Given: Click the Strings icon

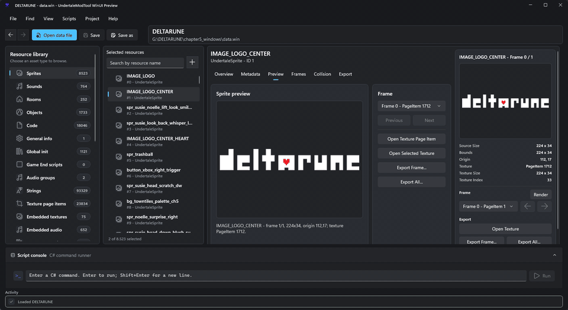Looking at the screenshot, I should tap(20, 190).
